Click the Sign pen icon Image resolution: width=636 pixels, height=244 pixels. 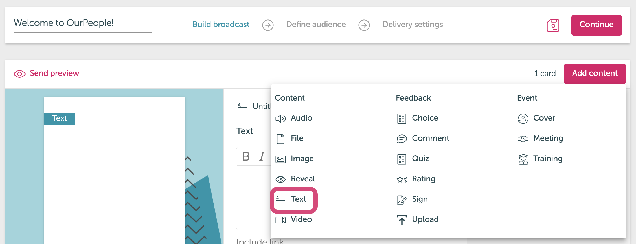(x=402, y=200)
